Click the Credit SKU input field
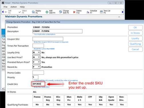This screenshot has width=144, height=108. (48, 84)
